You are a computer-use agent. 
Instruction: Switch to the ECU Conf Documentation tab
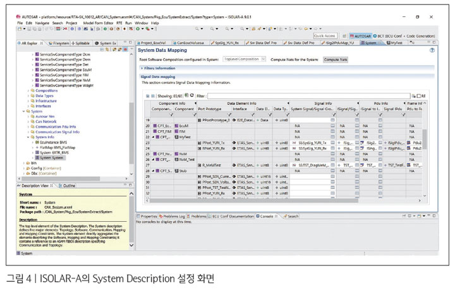click(231, 216)
